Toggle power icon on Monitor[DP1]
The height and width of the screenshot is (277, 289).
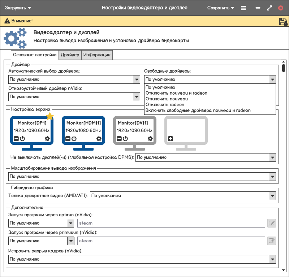(x=22, y=139)
